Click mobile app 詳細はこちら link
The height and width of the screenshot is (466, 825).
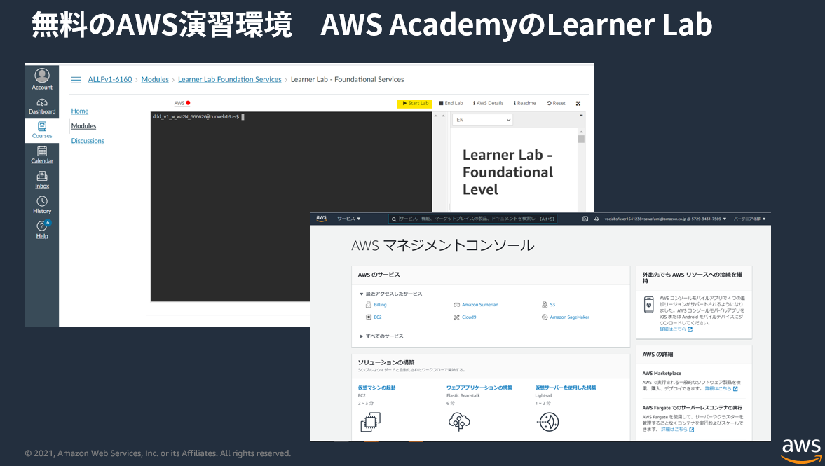pos(676,329)
